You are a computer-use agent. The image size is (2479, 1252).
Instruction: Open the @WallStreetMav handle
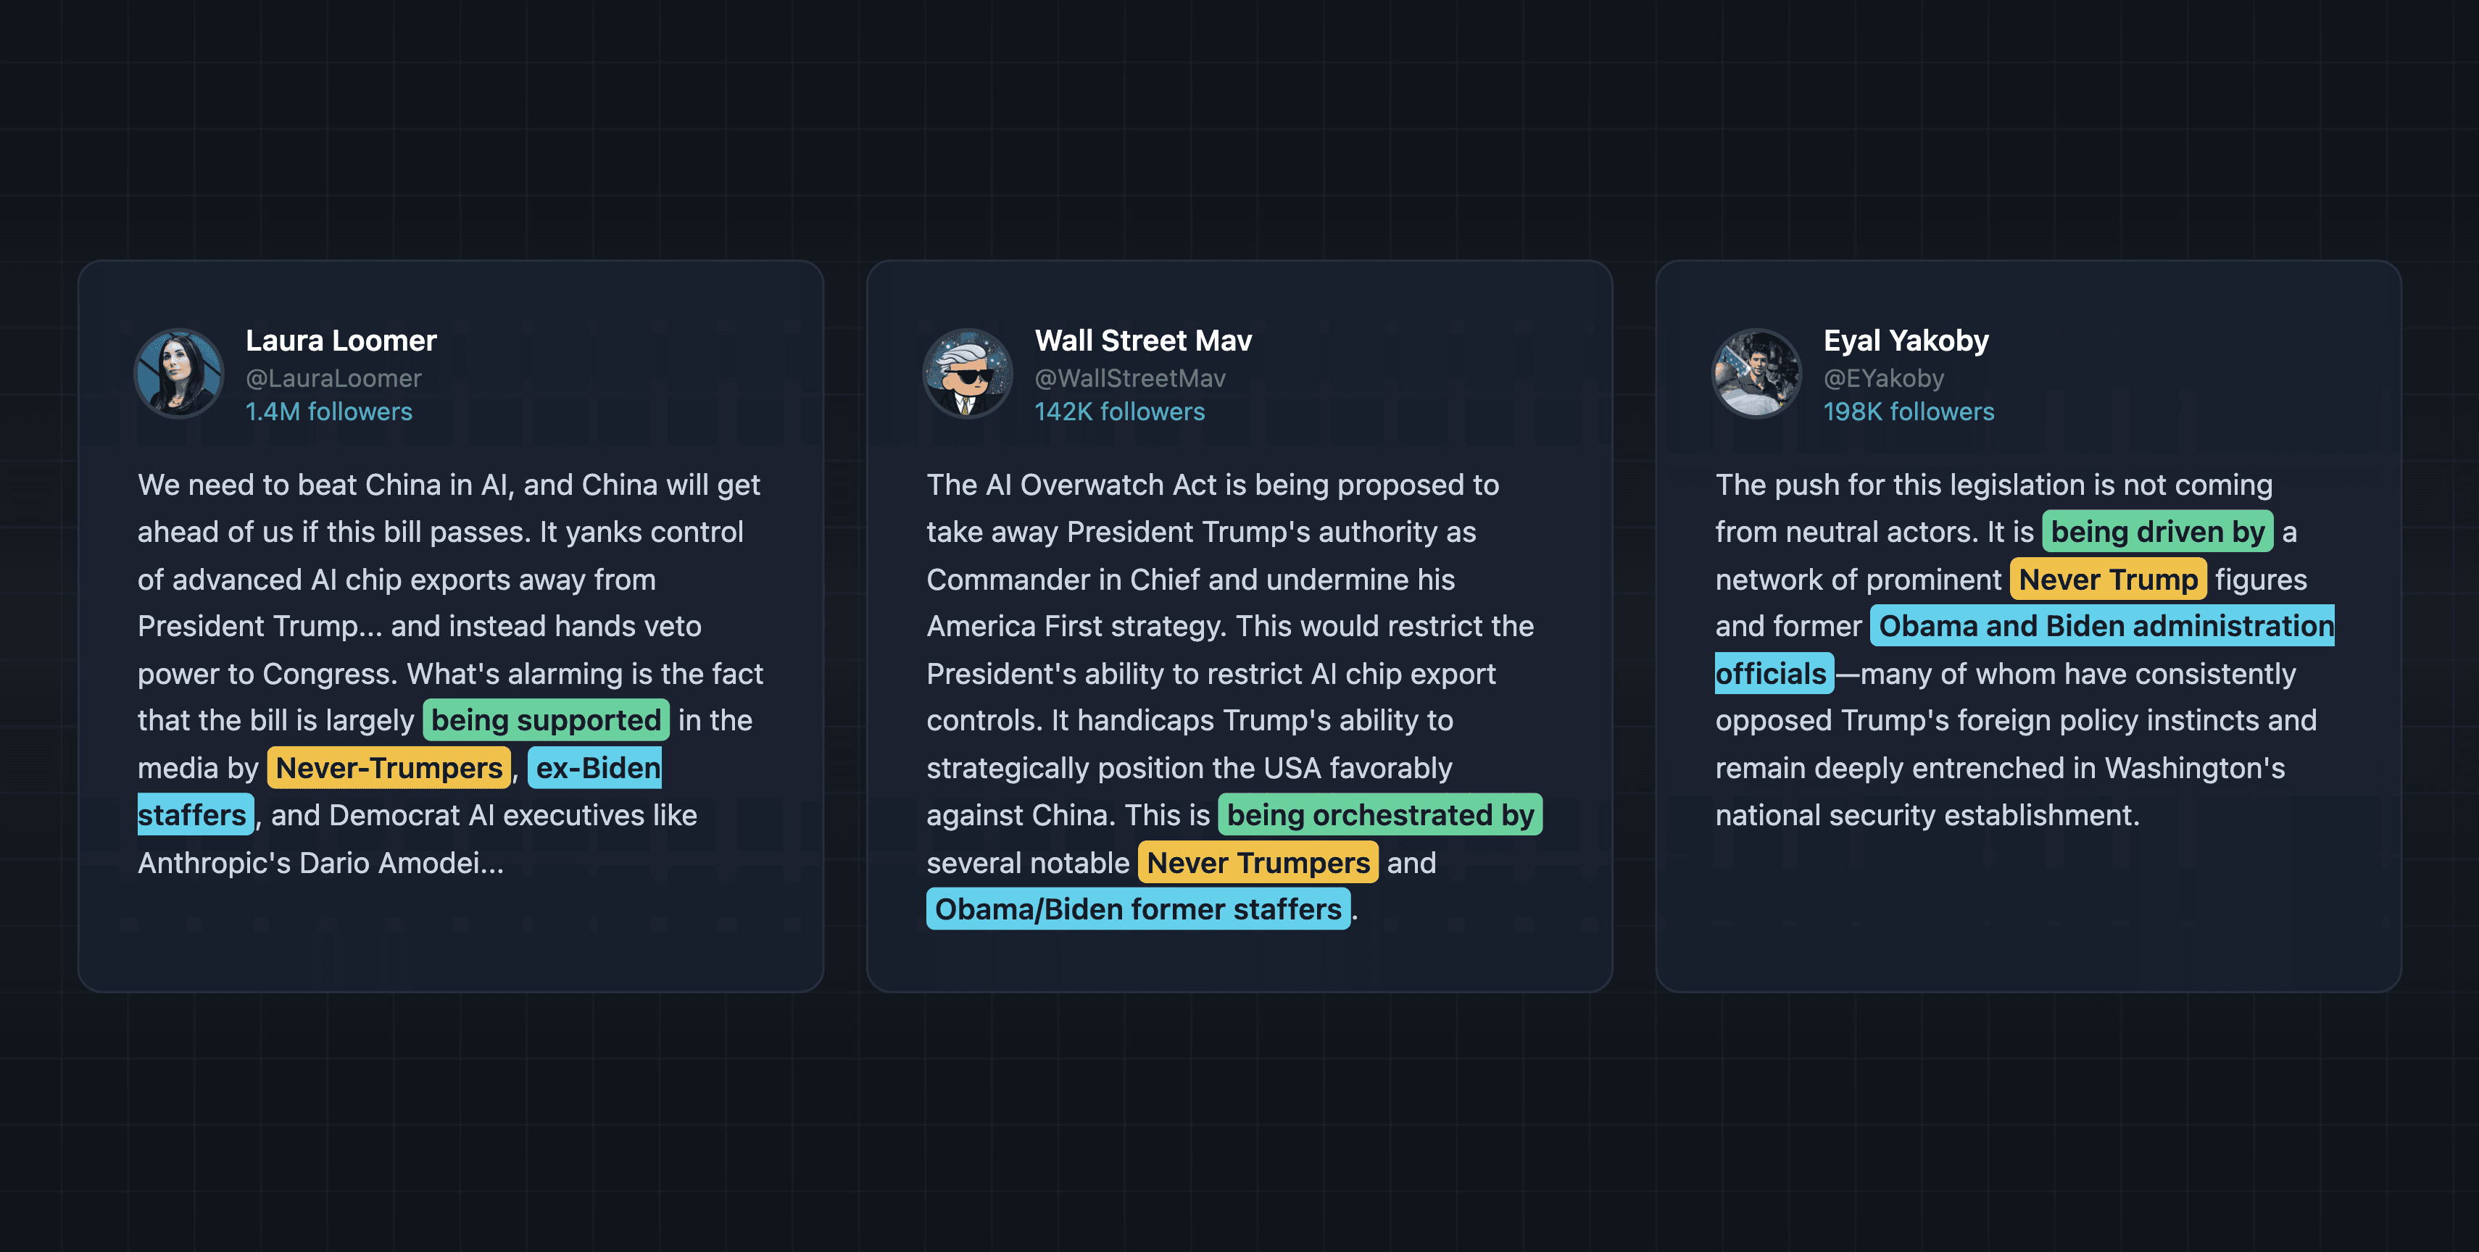click(1130, 378)
